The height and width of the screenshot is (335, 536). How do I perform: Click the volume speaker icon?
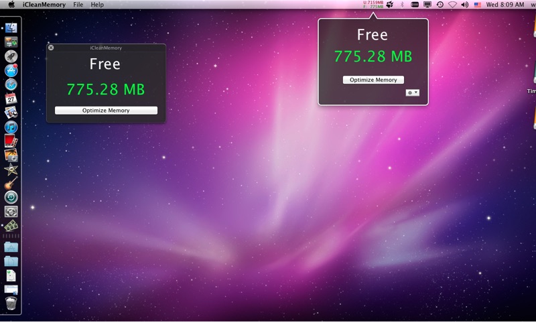coord(464,5)
